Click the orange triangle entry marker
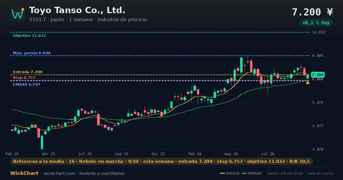The height and width of the screenshot is (180, 343). click(308, 82)
